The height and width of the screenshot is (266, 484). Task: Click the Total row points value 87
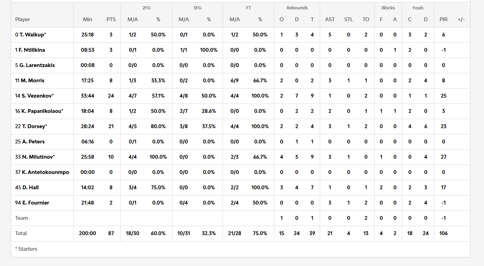click(x=111, y=233)
